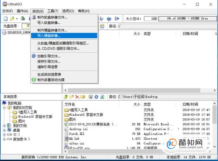Click the blue info toolbar icon

101,19
